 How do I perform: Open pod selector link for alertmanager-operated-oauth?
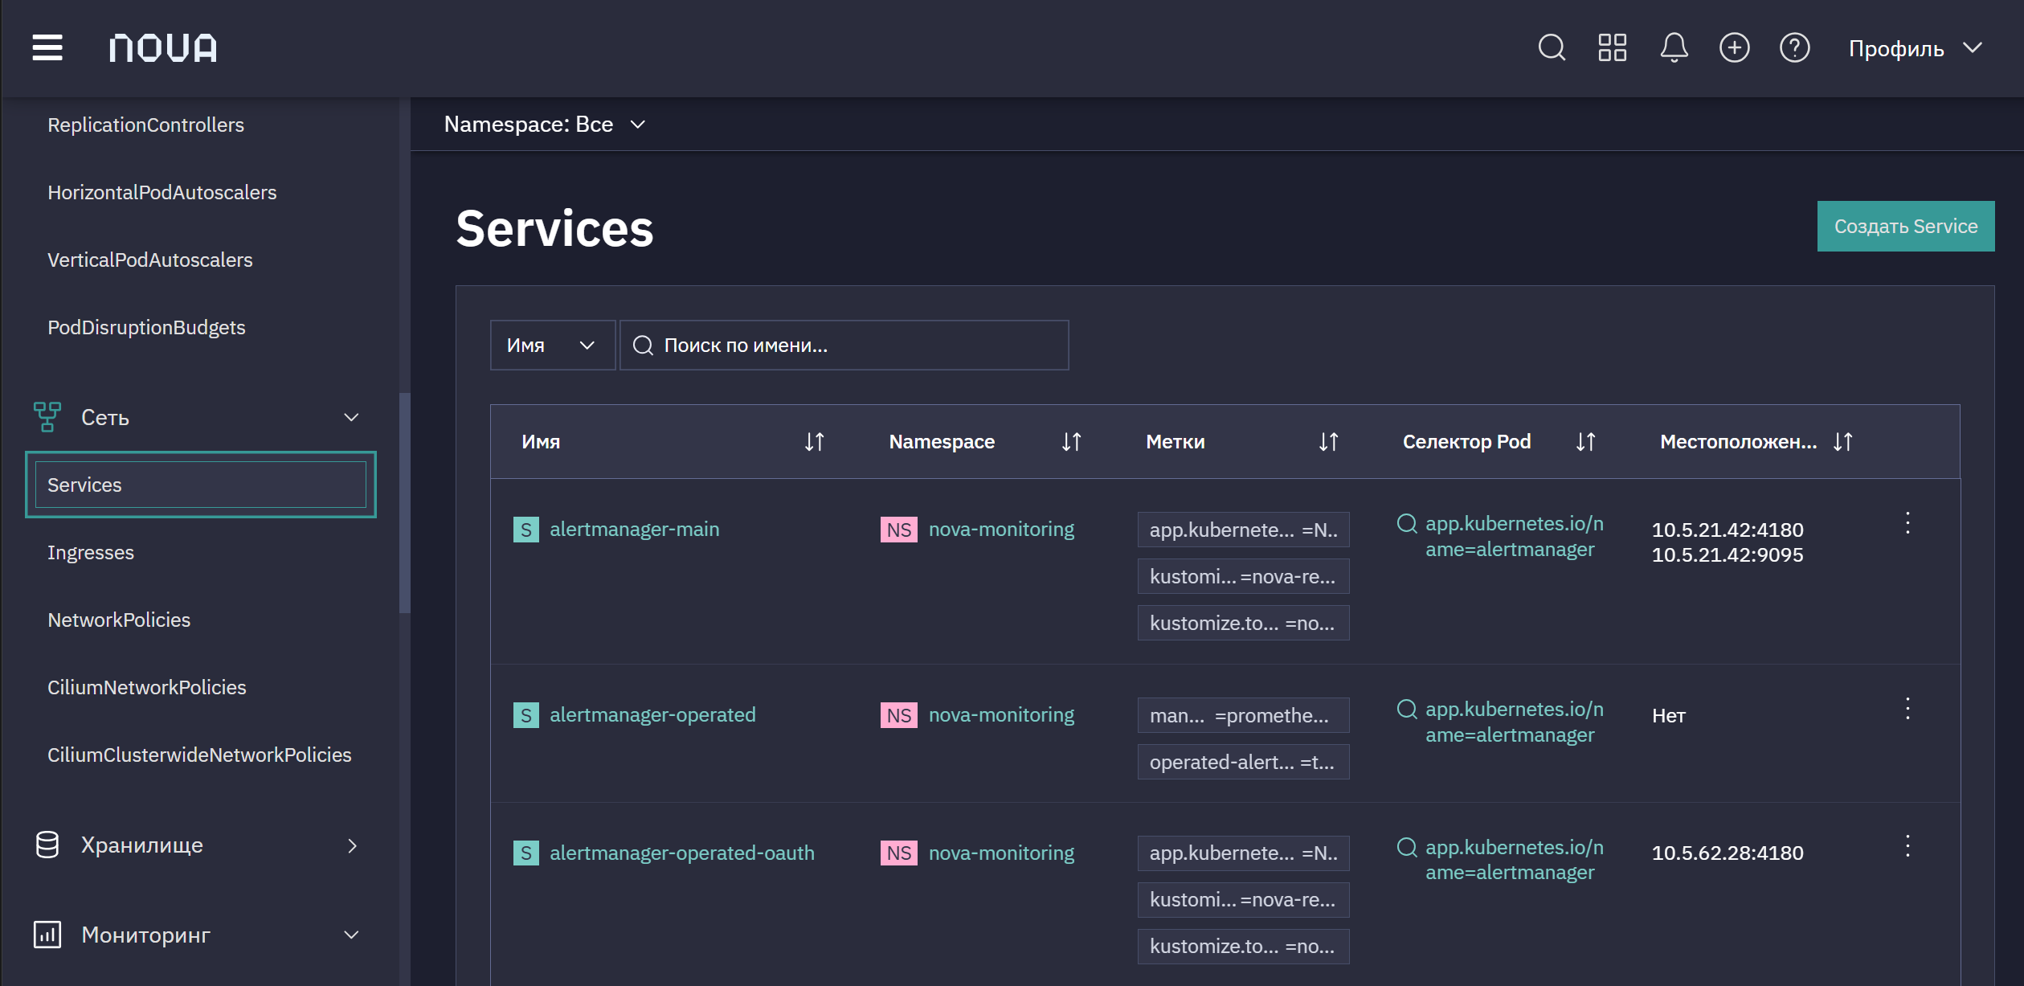1514,860
